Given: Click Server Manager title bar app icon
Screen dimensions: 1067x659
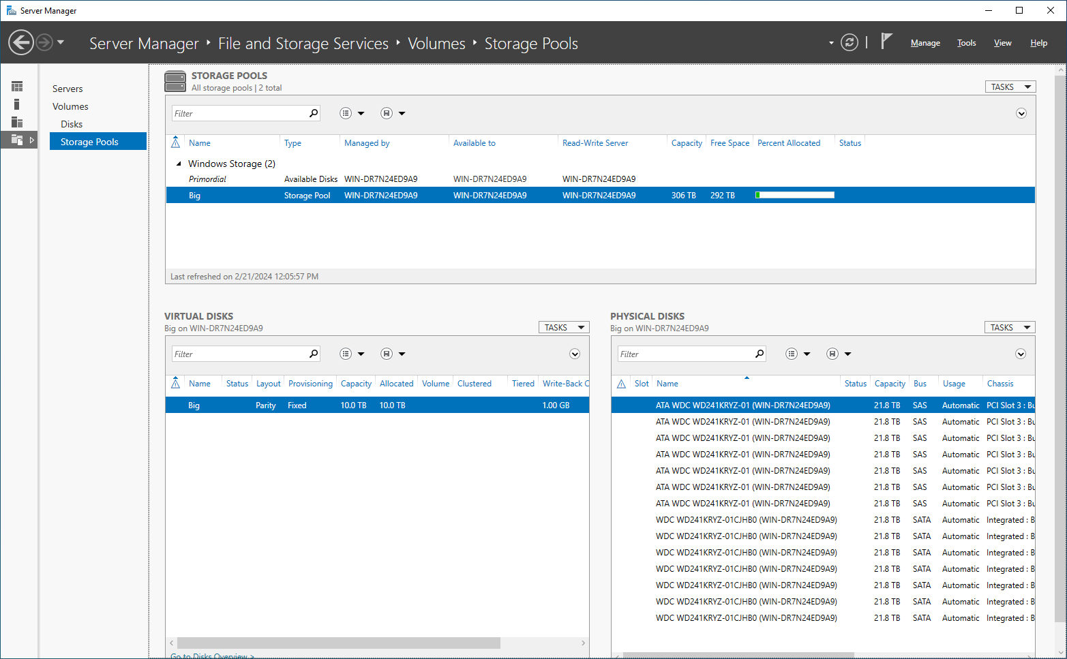Looking at the screenshot, I should (11, 10).
